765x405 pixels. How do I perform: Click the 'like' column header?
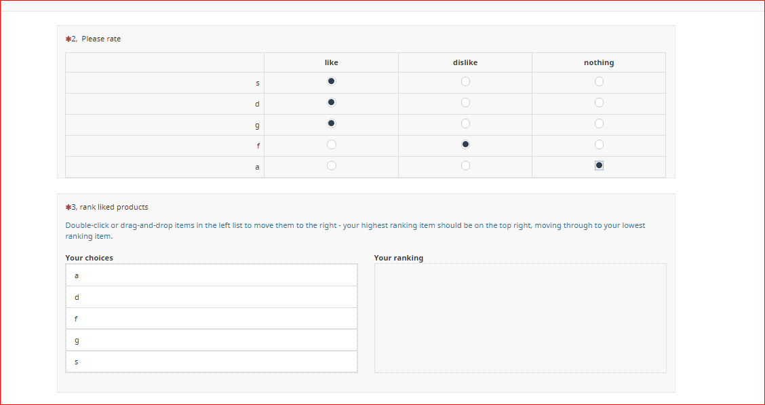pos(331,62)
